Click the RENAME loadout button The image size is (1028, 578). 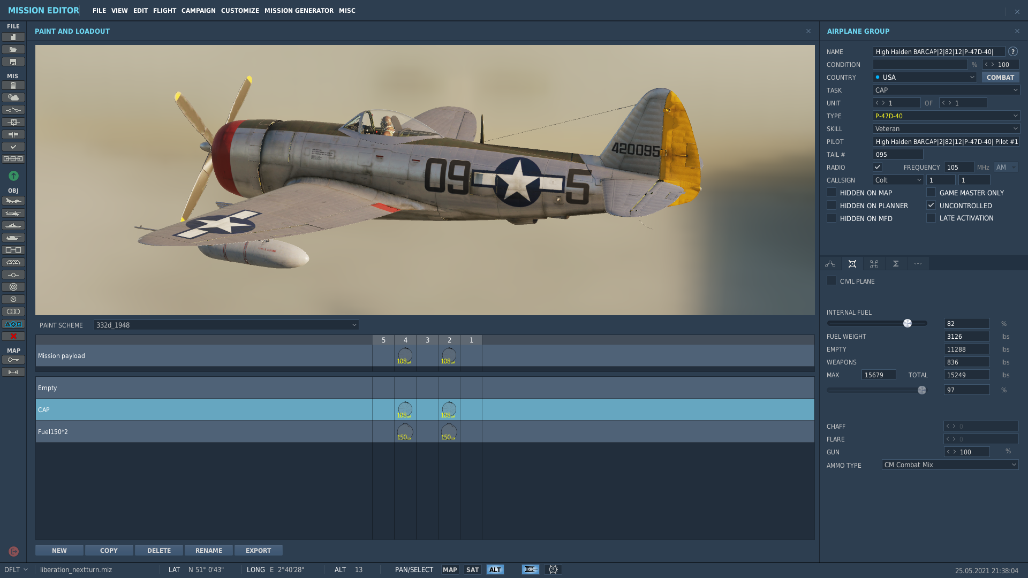[x=209, y=550]
